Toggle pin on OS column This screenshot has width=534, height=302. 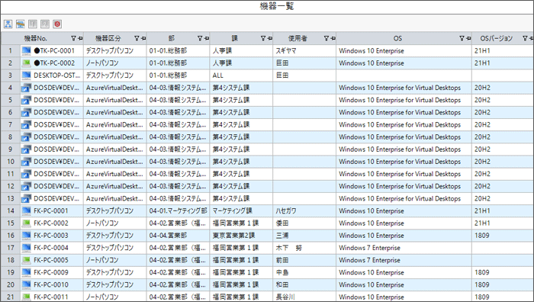[468, 38]
